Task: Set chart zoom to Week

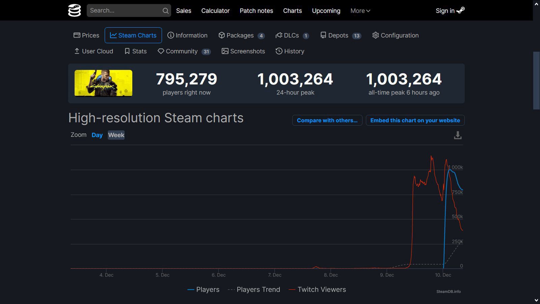Action: (x=116, y=135)
